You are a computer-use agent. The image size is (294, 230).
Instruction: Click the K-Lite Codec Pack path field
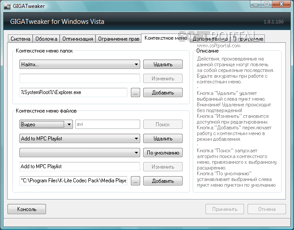tap(73, 181)
